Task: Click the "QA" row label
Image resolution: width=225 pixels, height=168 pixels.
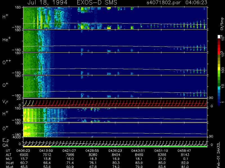Action: click(5, 145)
